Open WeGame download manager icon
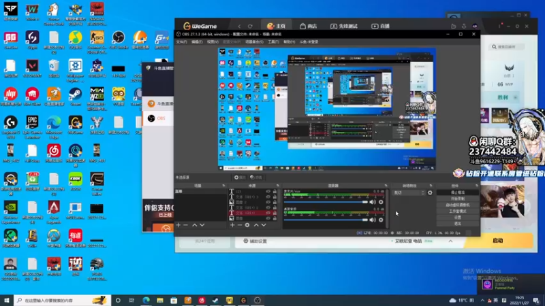 pos(464,26)
